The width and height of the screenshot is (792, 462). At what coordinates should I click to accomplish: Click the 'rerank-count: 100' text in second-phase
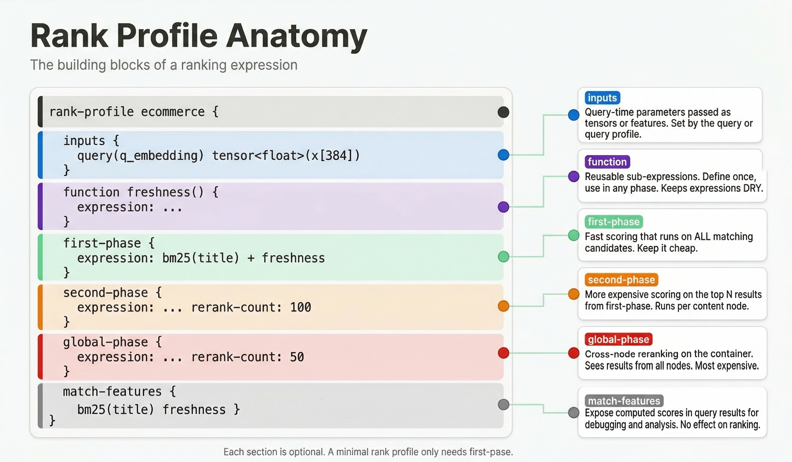[251, 307]
